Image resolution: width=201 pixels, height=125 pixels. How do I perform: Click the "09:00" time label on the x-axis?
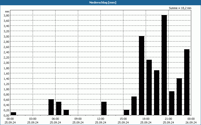click(78, 119)
